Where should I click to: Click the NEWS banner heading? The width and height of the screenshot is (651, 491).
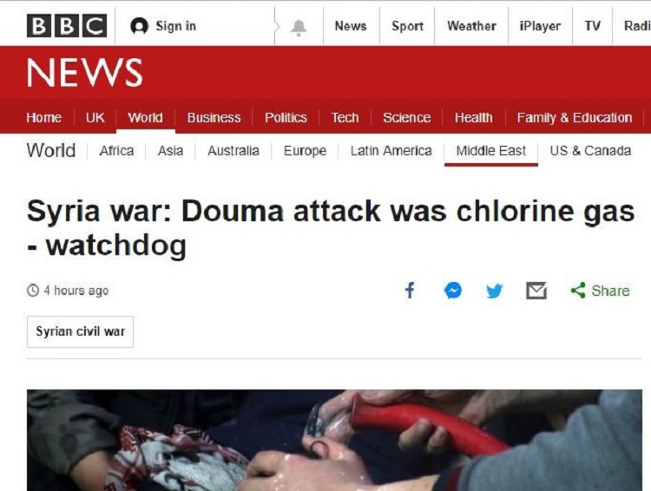tap(85, 72)
